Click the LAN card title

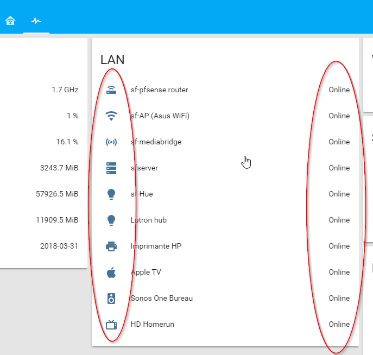pos(112,60)
